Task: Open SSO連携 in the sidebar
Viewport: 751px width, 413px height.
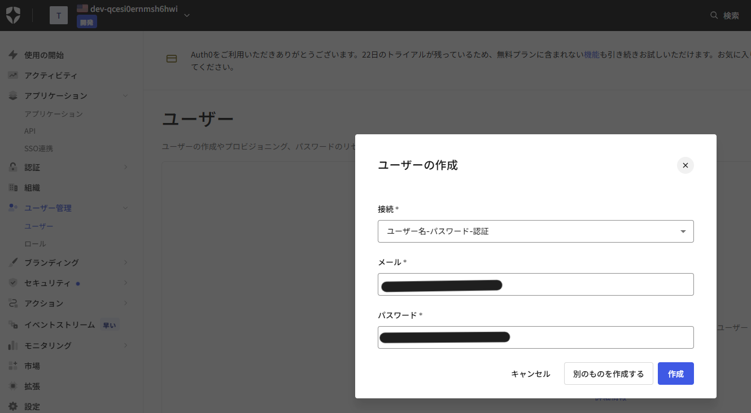Action: click(38, 148)
